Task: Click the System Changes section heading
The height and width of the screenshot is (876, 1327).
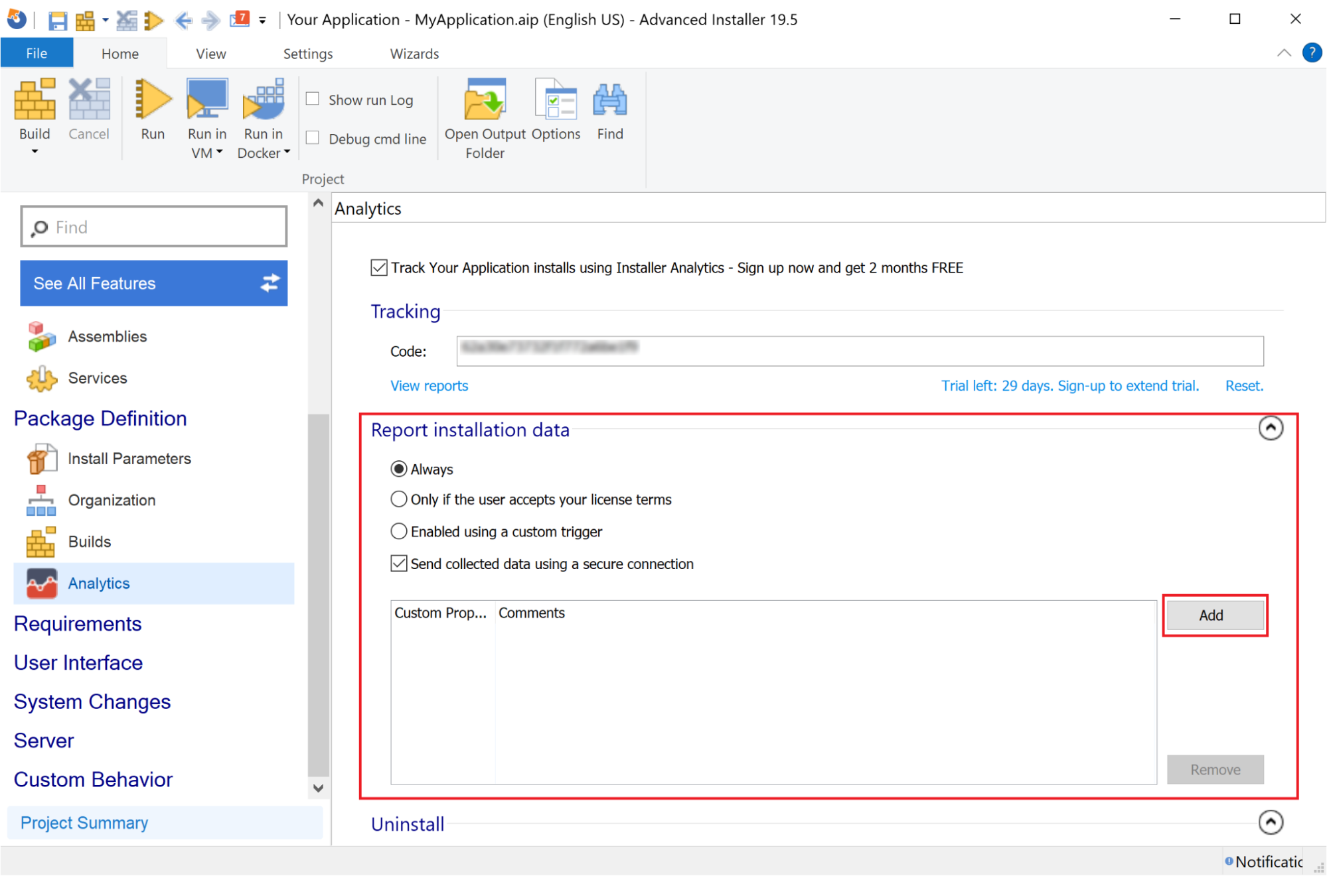Action: 92,702
